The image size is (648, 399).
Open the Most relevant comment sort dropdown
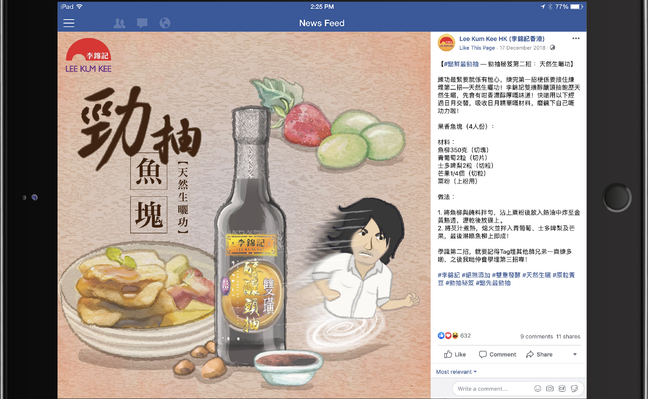coord(456,372)
